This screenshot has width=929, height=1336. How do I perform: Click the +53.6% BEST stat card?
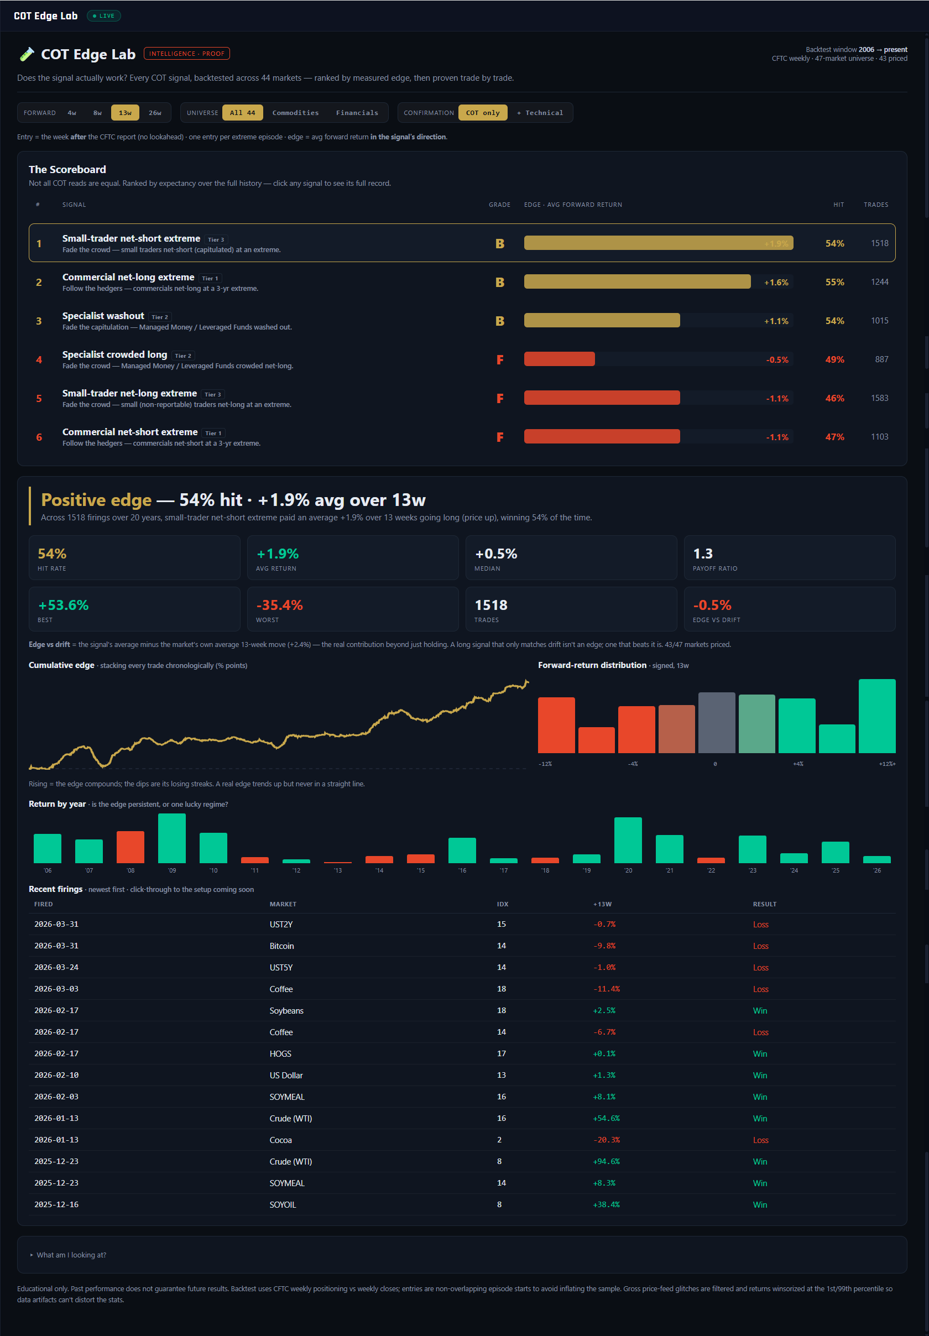(x=134, y=609)
